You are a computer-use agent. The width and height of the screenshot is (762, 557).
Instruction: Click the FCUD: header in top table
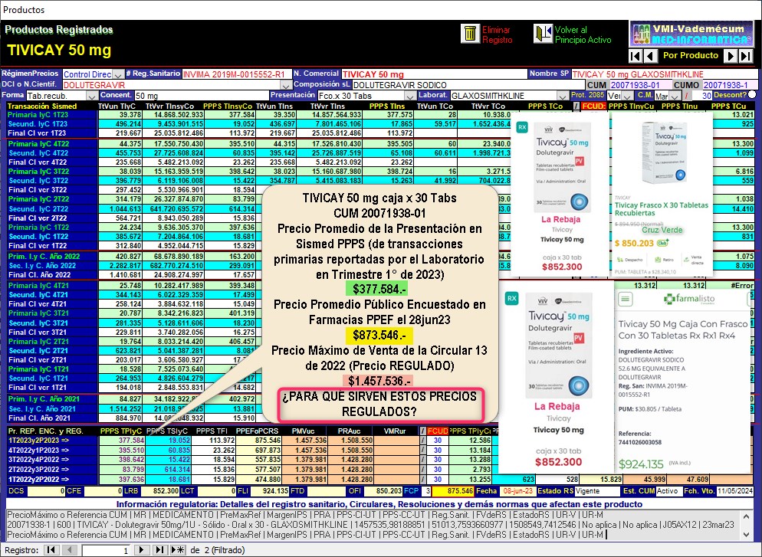593,106
